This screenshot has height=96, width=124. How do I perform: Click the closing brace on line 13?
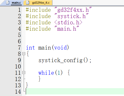27,85
